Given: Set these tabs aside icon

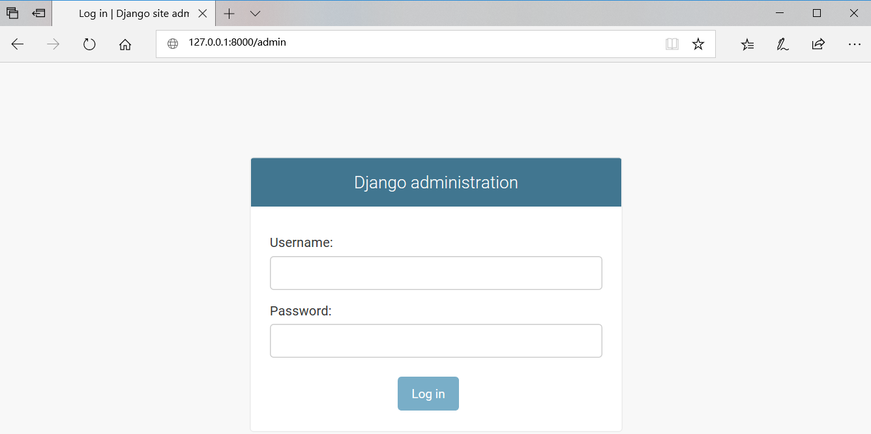Looking at the screenshot, I should coord(39,13).
